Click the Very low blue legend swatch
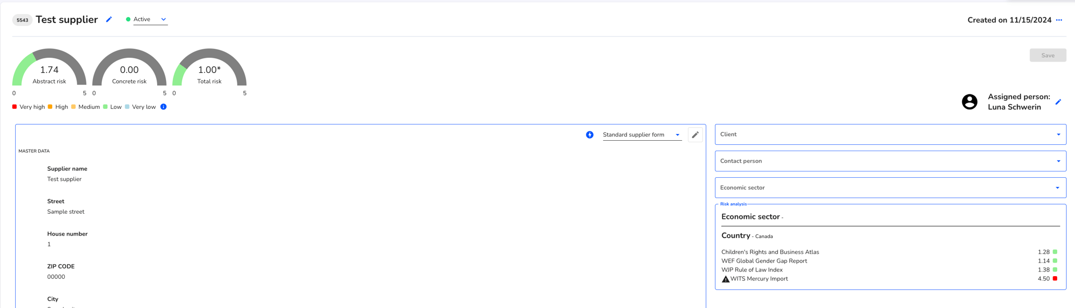 [127, 107]
